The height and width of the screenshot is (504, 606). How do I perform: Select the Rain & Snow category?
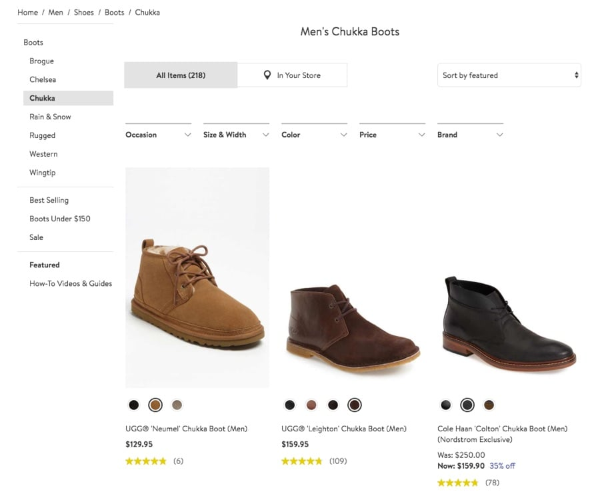click(x=50, y=117)
